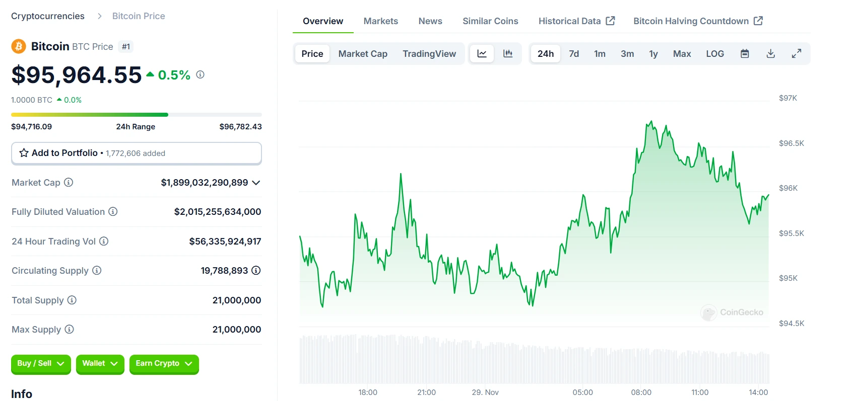
Task: Select the Max time range
Action: pos(682,53)
